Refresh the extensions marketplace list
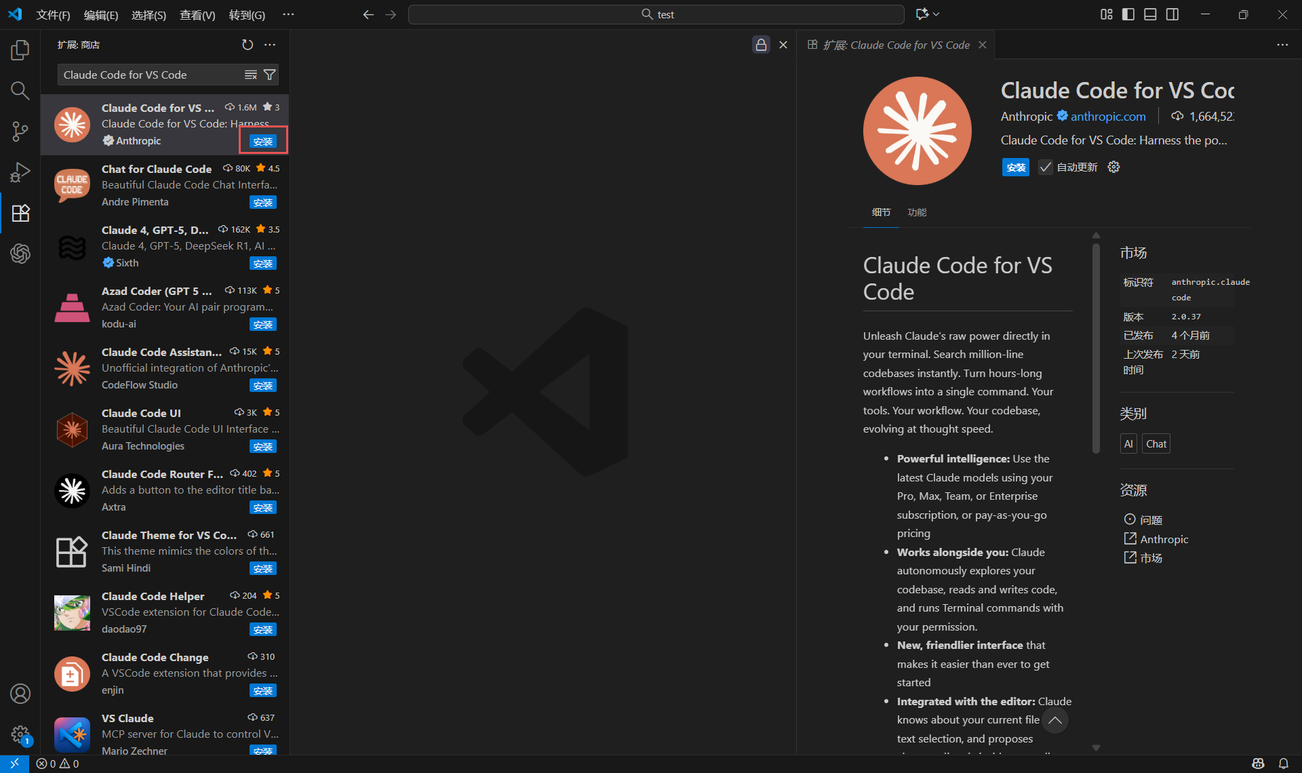The height and width of the screenshot is (773, 1302). [x=248, y=45]
